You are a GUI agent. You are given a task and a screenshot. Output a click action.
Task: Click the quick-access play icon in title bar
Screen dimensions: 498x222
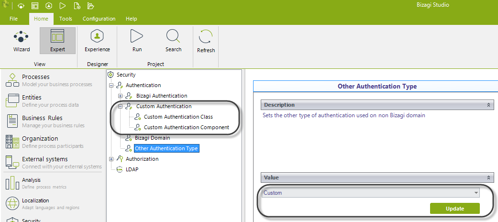[x=63, y=5]
